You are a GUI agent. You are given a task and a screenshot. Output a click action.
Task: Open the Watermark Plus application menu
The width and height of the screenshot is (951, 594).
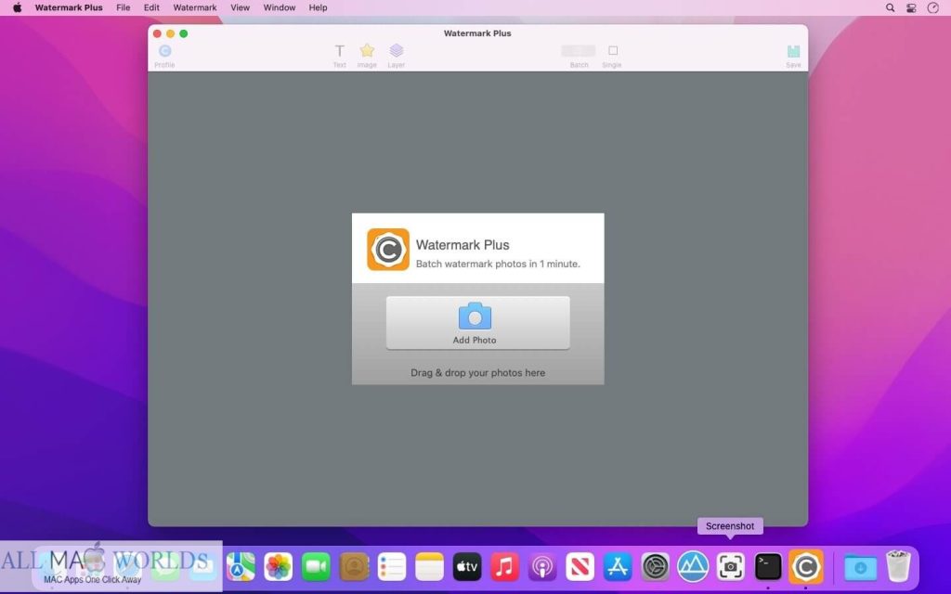tap(69, 7)
